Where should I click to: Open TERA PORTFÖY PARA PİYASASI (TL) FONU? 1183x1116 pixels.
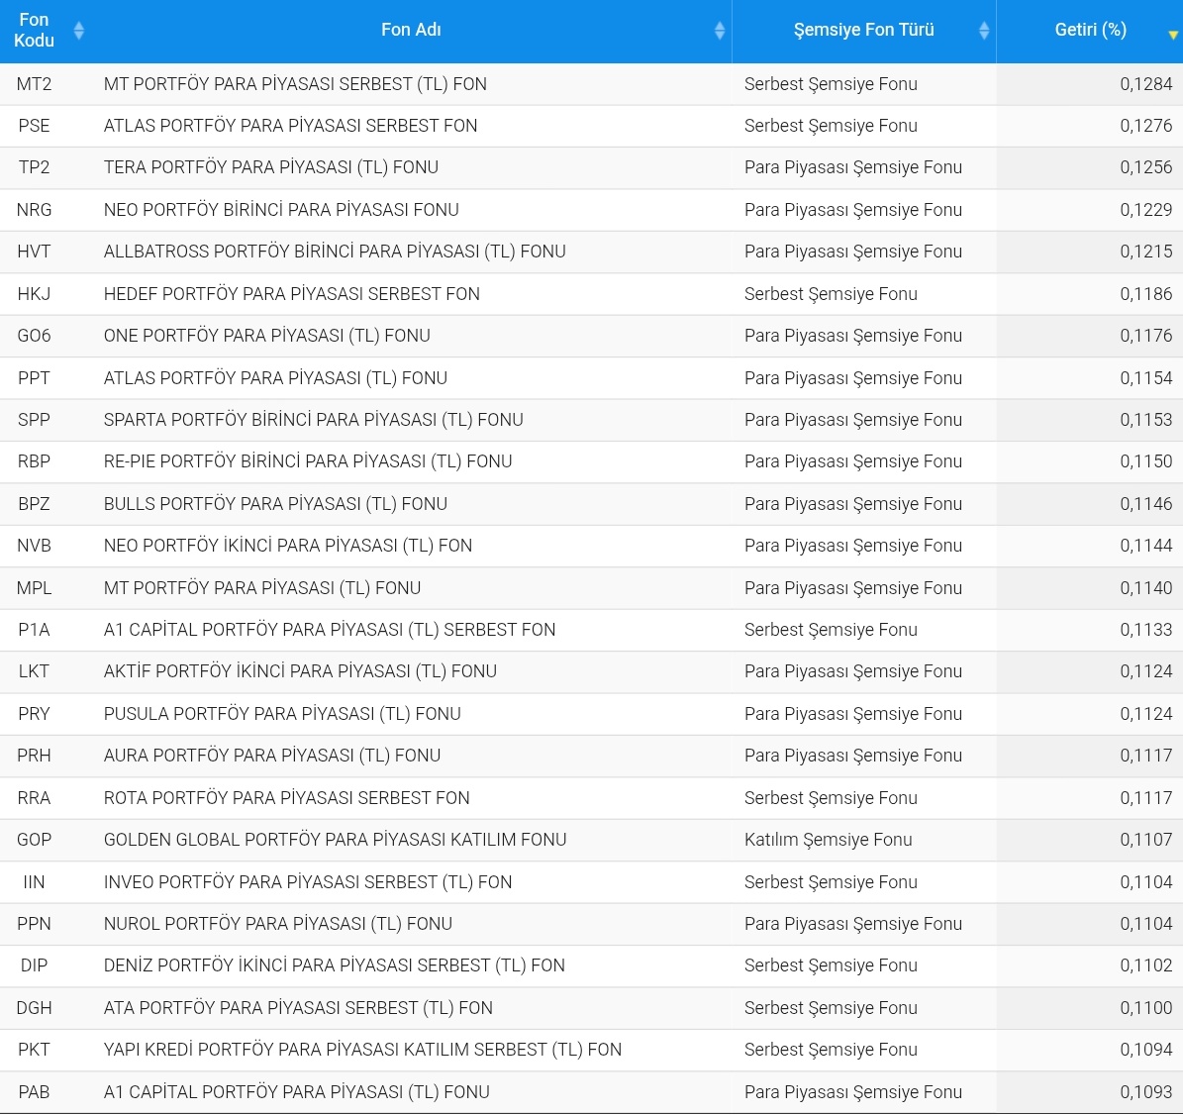point(271,167)
